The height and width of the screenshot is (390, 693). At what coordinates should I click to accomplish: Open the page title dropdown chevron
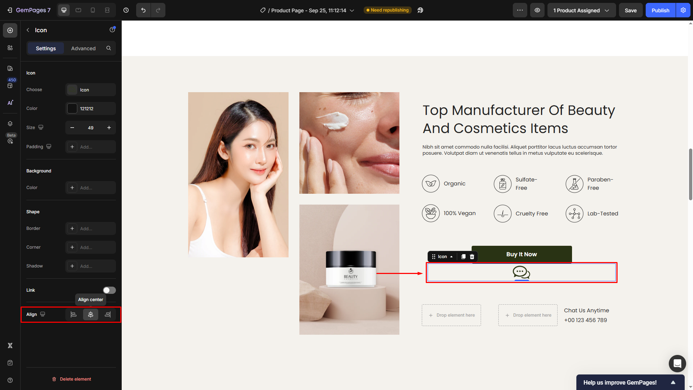352,10
